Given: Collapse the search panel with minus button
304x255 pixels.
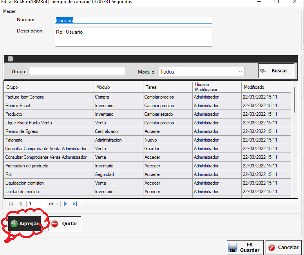Looking at the screenshot, I should [11, 59].
